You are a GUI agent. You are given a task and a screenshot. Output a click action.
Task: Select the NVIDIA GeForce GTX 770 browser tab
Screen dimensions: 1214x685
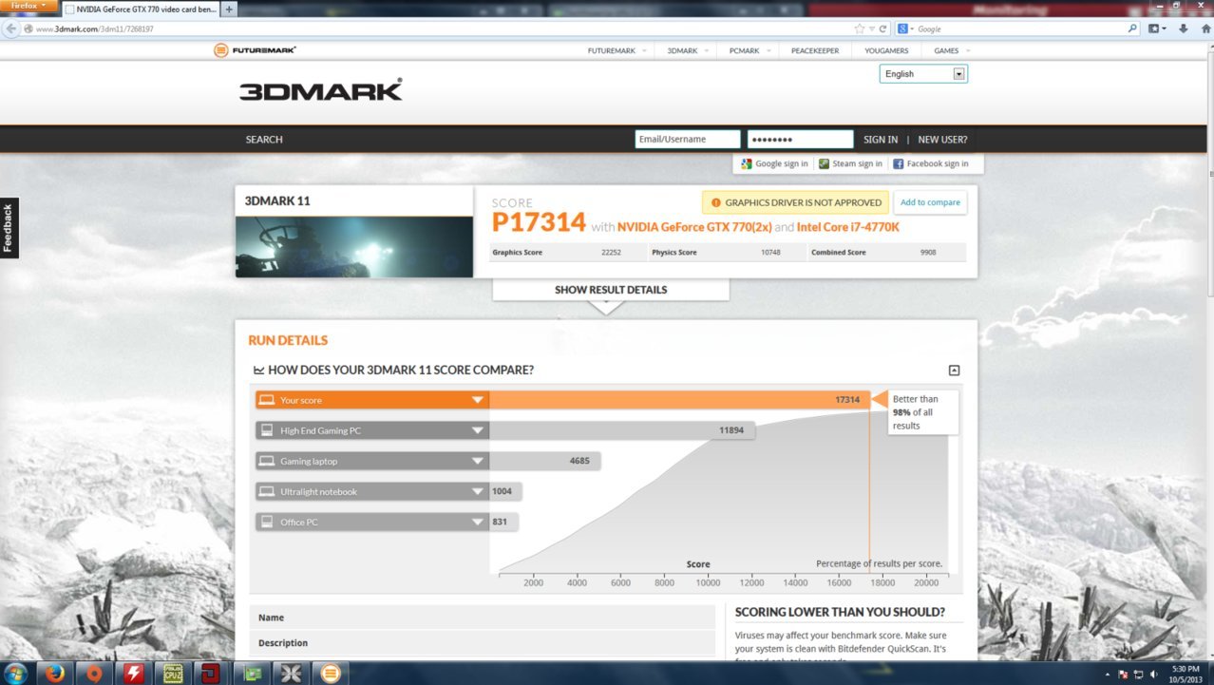141,10
